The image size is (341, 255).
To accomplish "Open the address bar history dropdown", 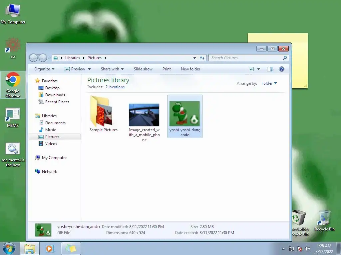I will point(194,58).
